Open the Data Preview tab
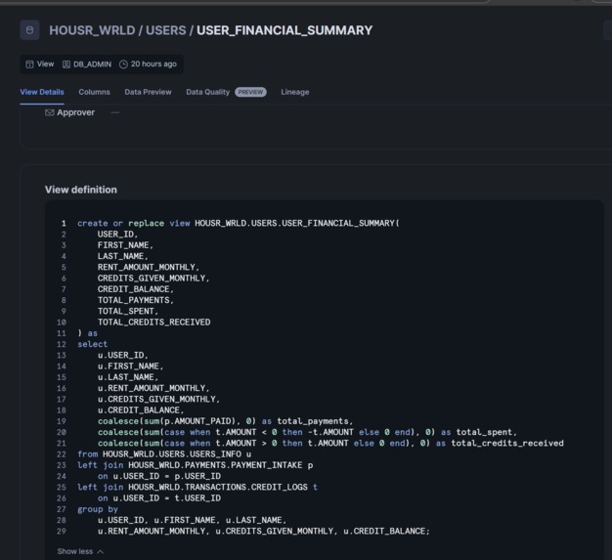The image size is (612, 560). [148, 92]
